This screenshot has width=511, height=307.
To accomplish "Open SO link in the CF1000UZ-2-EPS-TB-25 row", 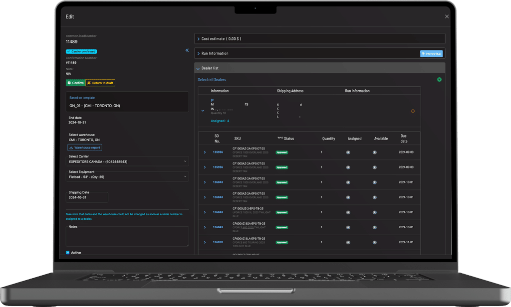I will click(218, 212).
